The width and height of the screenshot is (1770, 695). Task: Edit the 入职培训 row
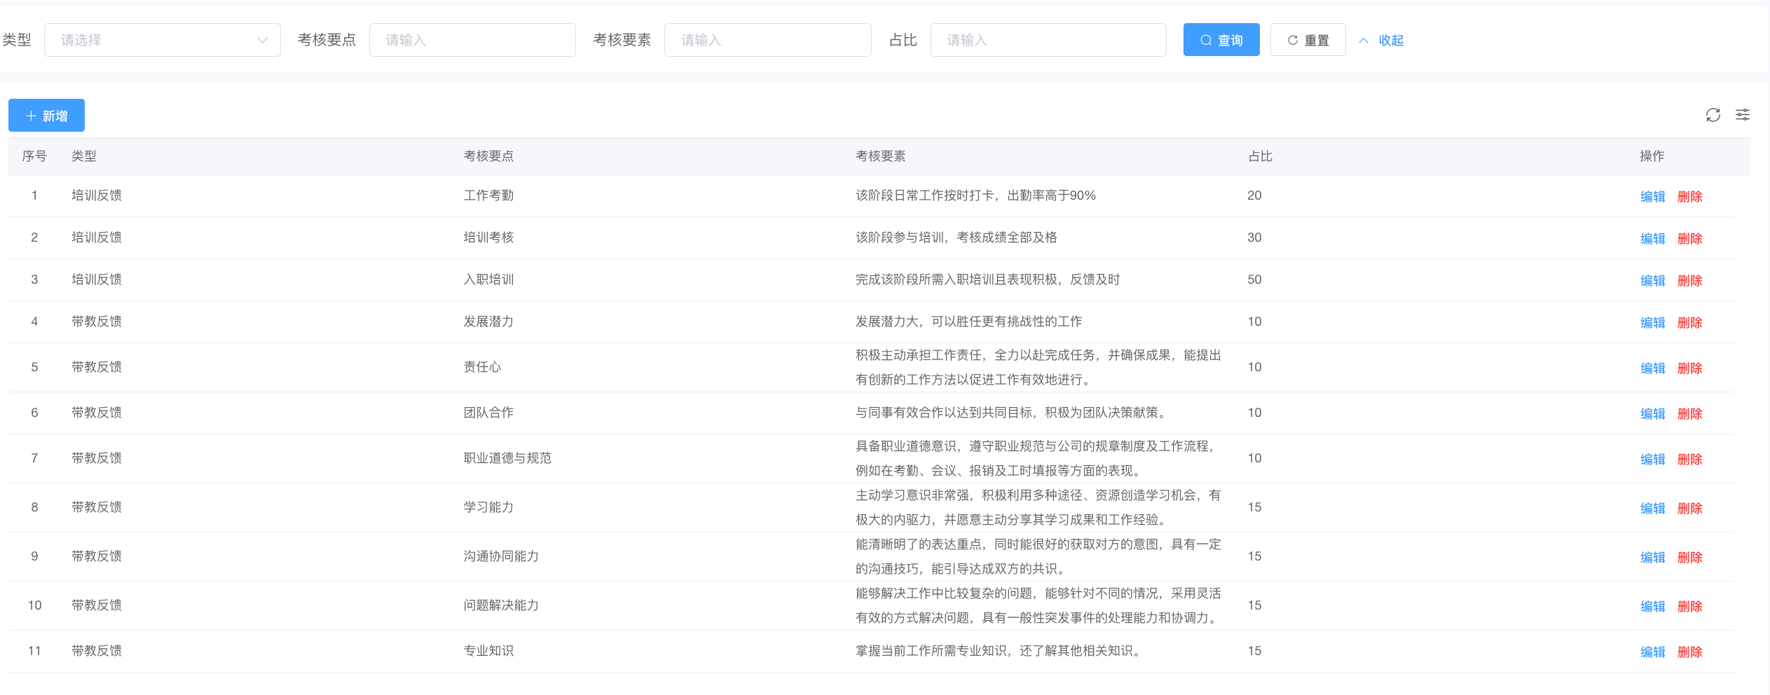(x=1652, y=281)
